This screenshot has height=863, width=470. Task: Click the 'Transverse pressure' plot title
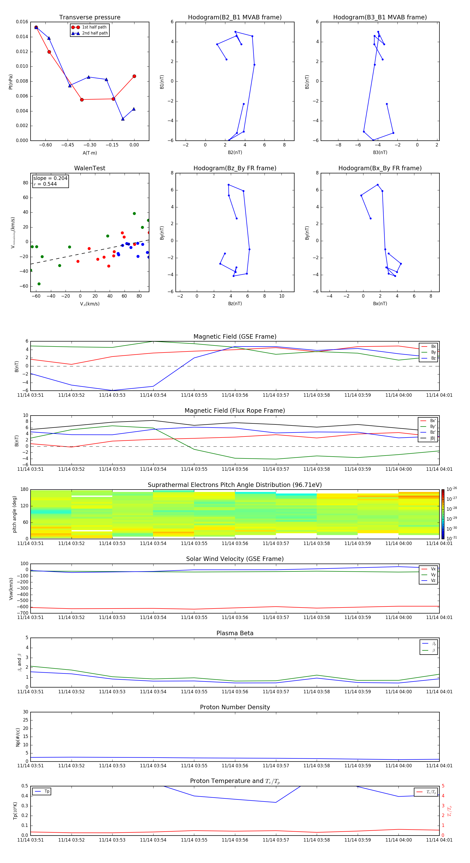[x=90, y=17]
